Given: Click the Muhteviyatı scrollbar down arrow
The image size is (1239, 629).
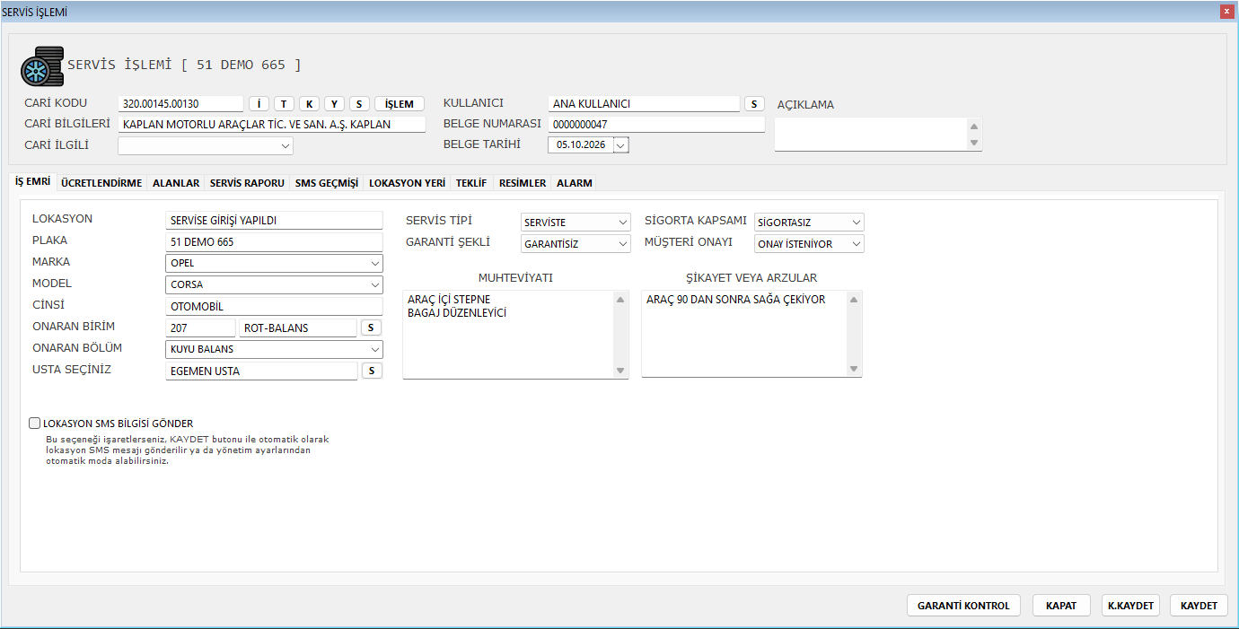Looking at the screenshot, I should click(x=620, y=370).
